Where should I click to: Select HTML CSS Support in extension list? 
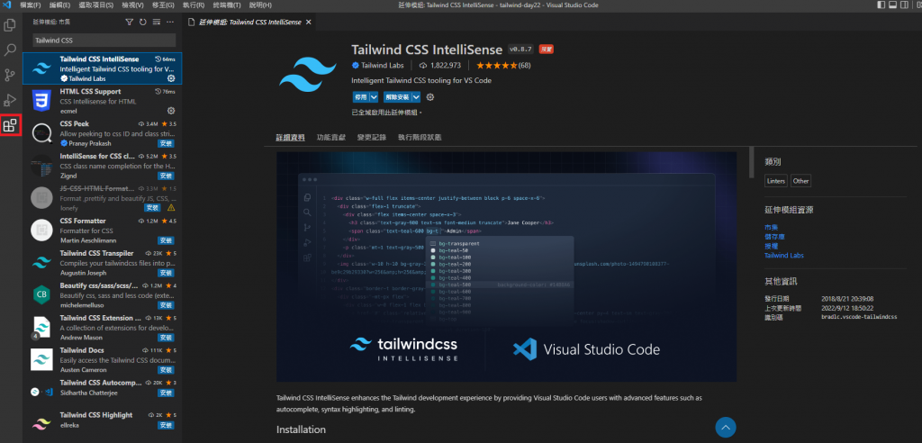pyautogui.click(x=103, y=101)
